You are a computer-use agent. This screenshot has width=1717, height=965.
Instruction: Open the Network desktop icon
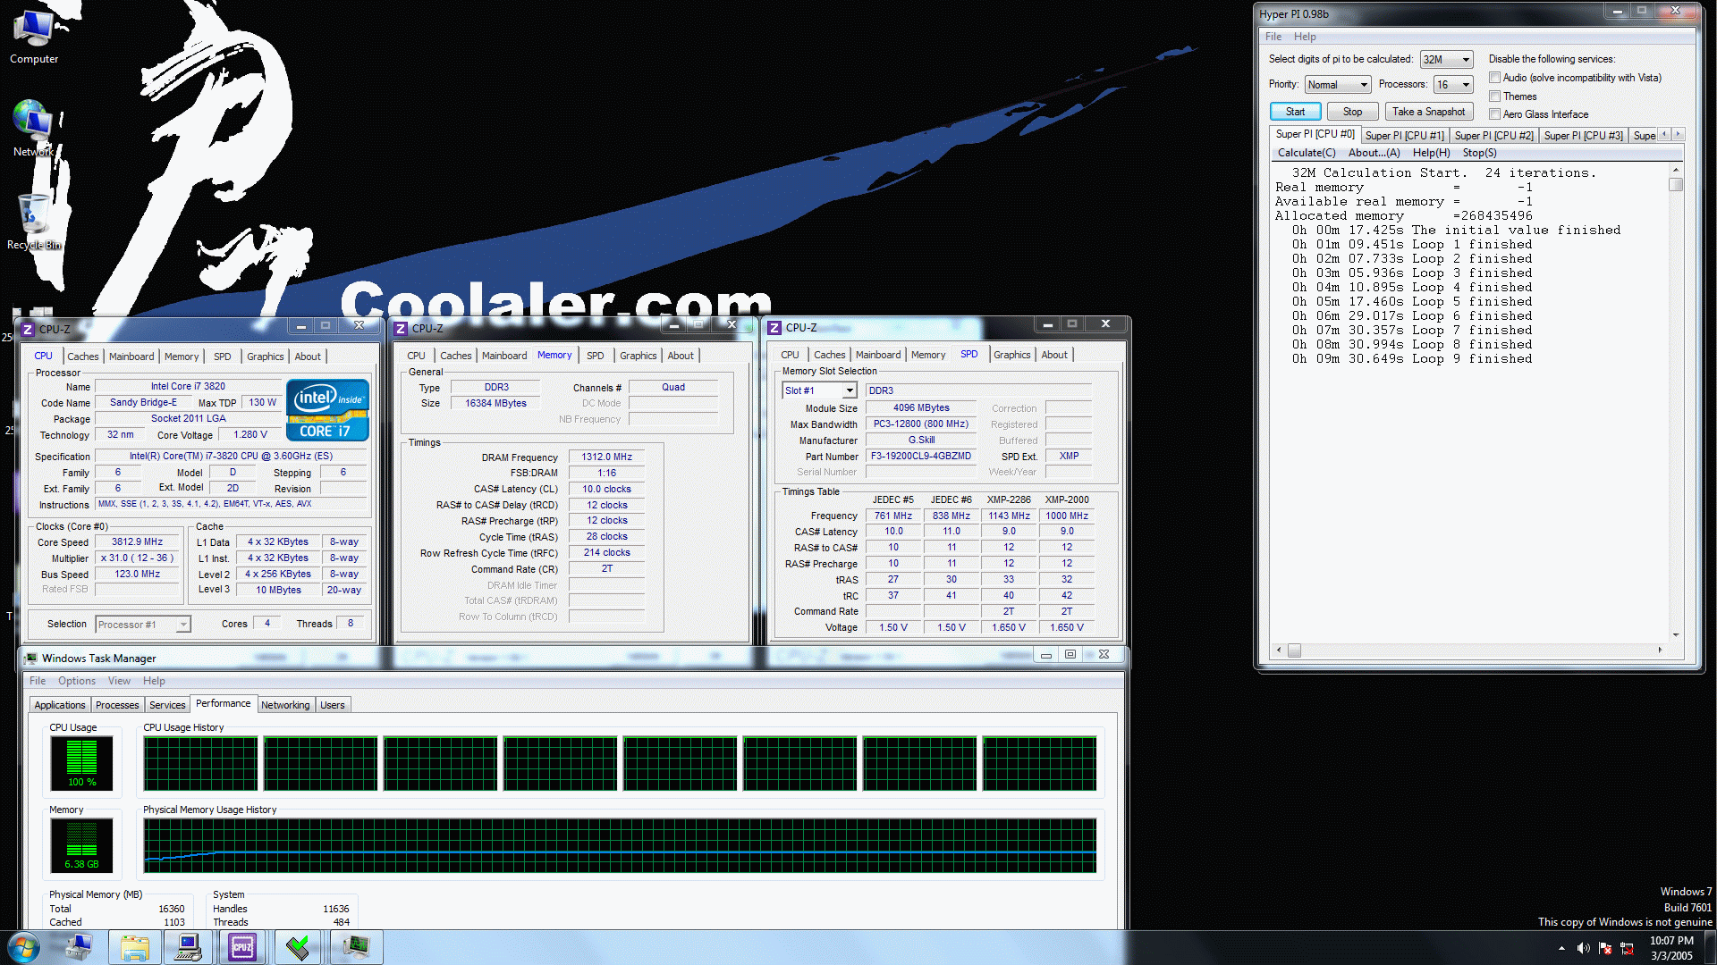pyautogui.click(x=33, y=127)
